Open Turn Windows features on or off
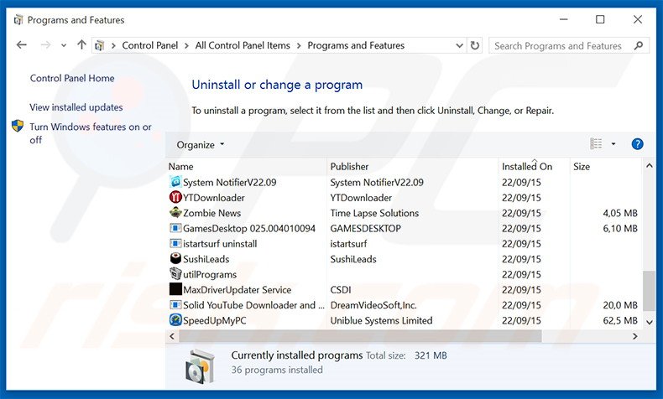663x399 pixels. 90,133
